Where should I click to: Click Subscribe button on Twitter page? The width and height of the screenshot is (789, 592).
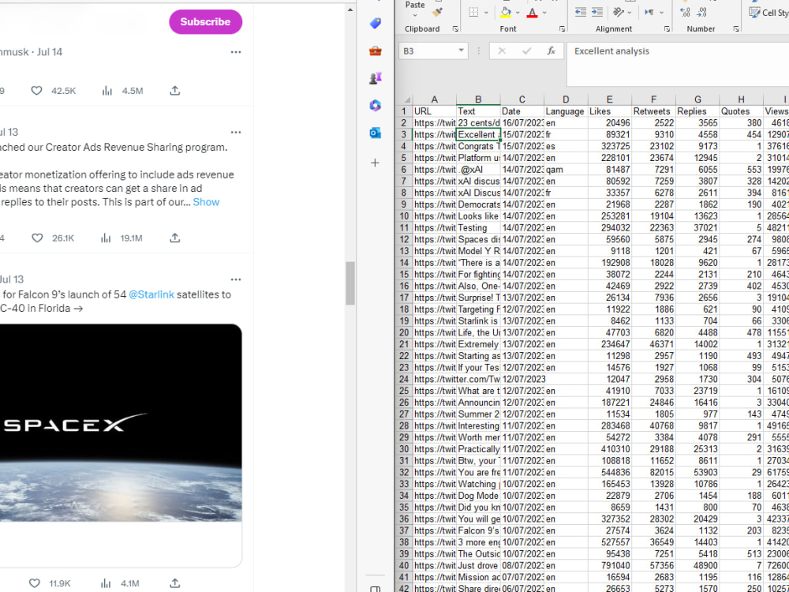coord(205,21)
